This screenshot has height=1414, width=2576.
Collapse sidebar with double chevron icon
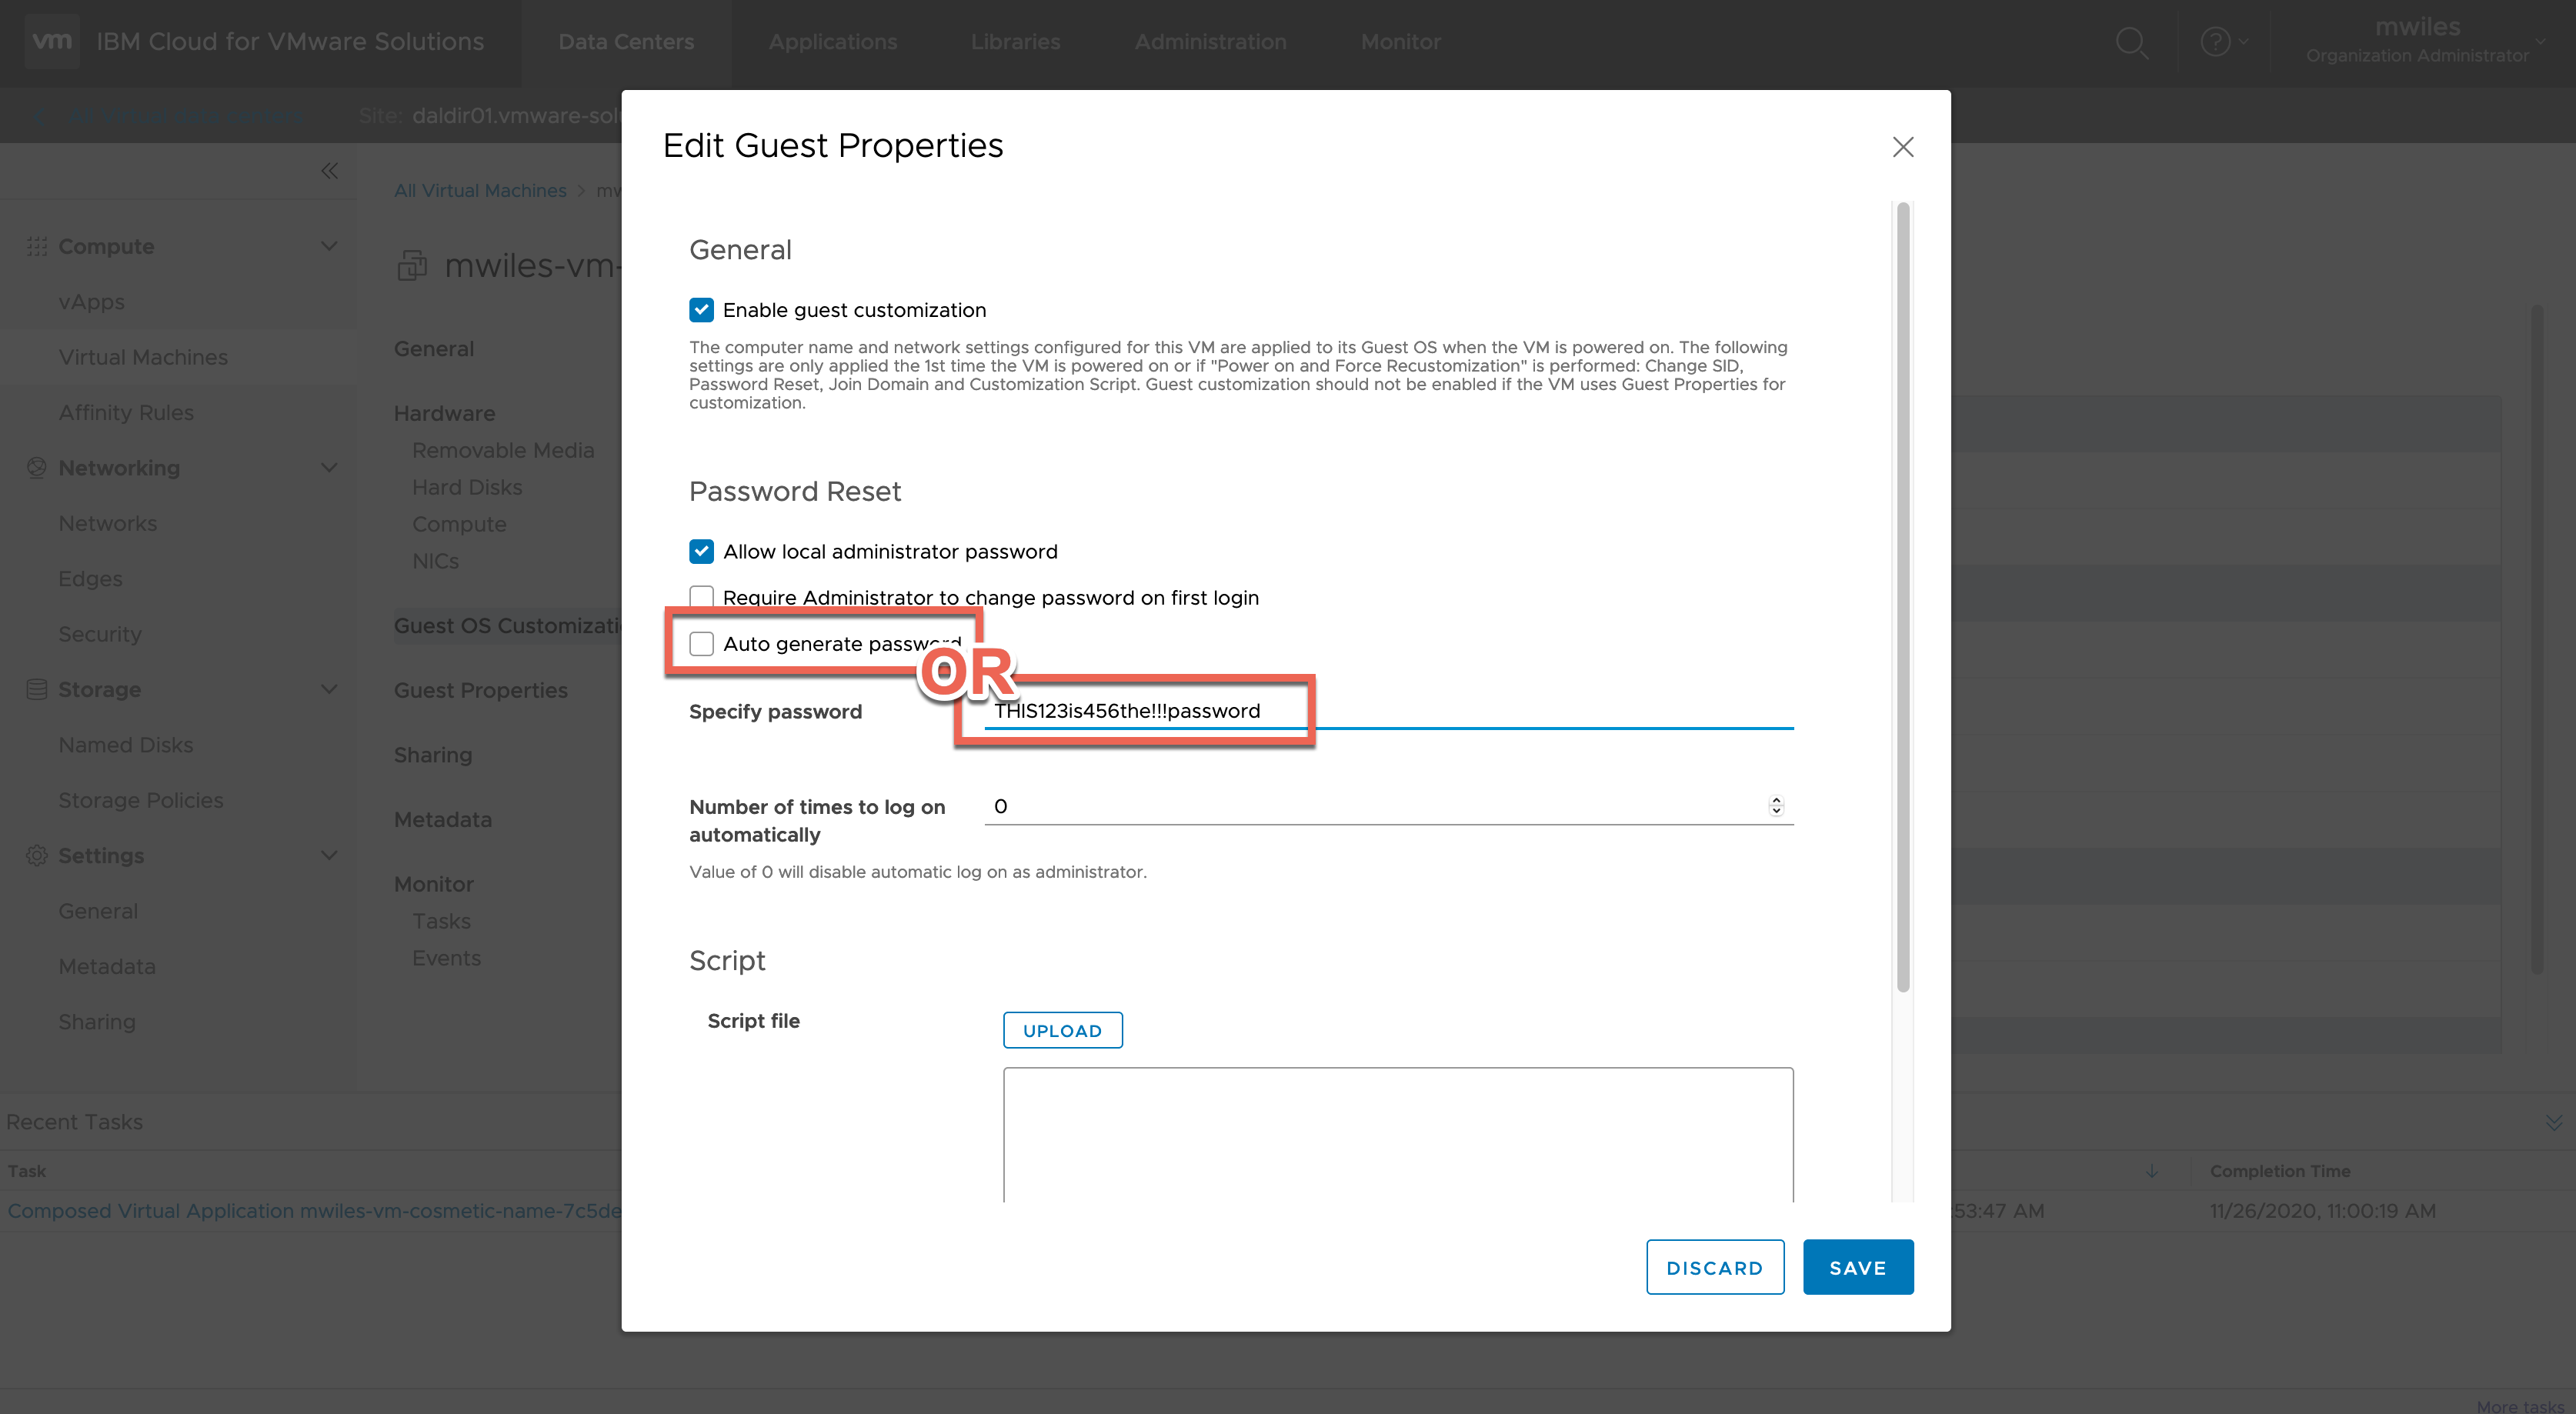coord(329,171)
